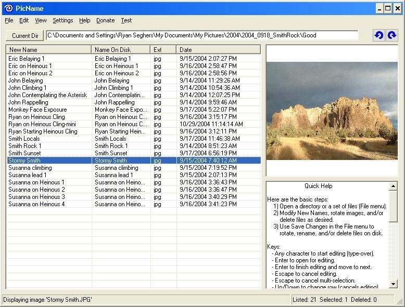
Task: Click 'Monkey Face Expo...' in Name On Disk
Action: coord(121,109)
